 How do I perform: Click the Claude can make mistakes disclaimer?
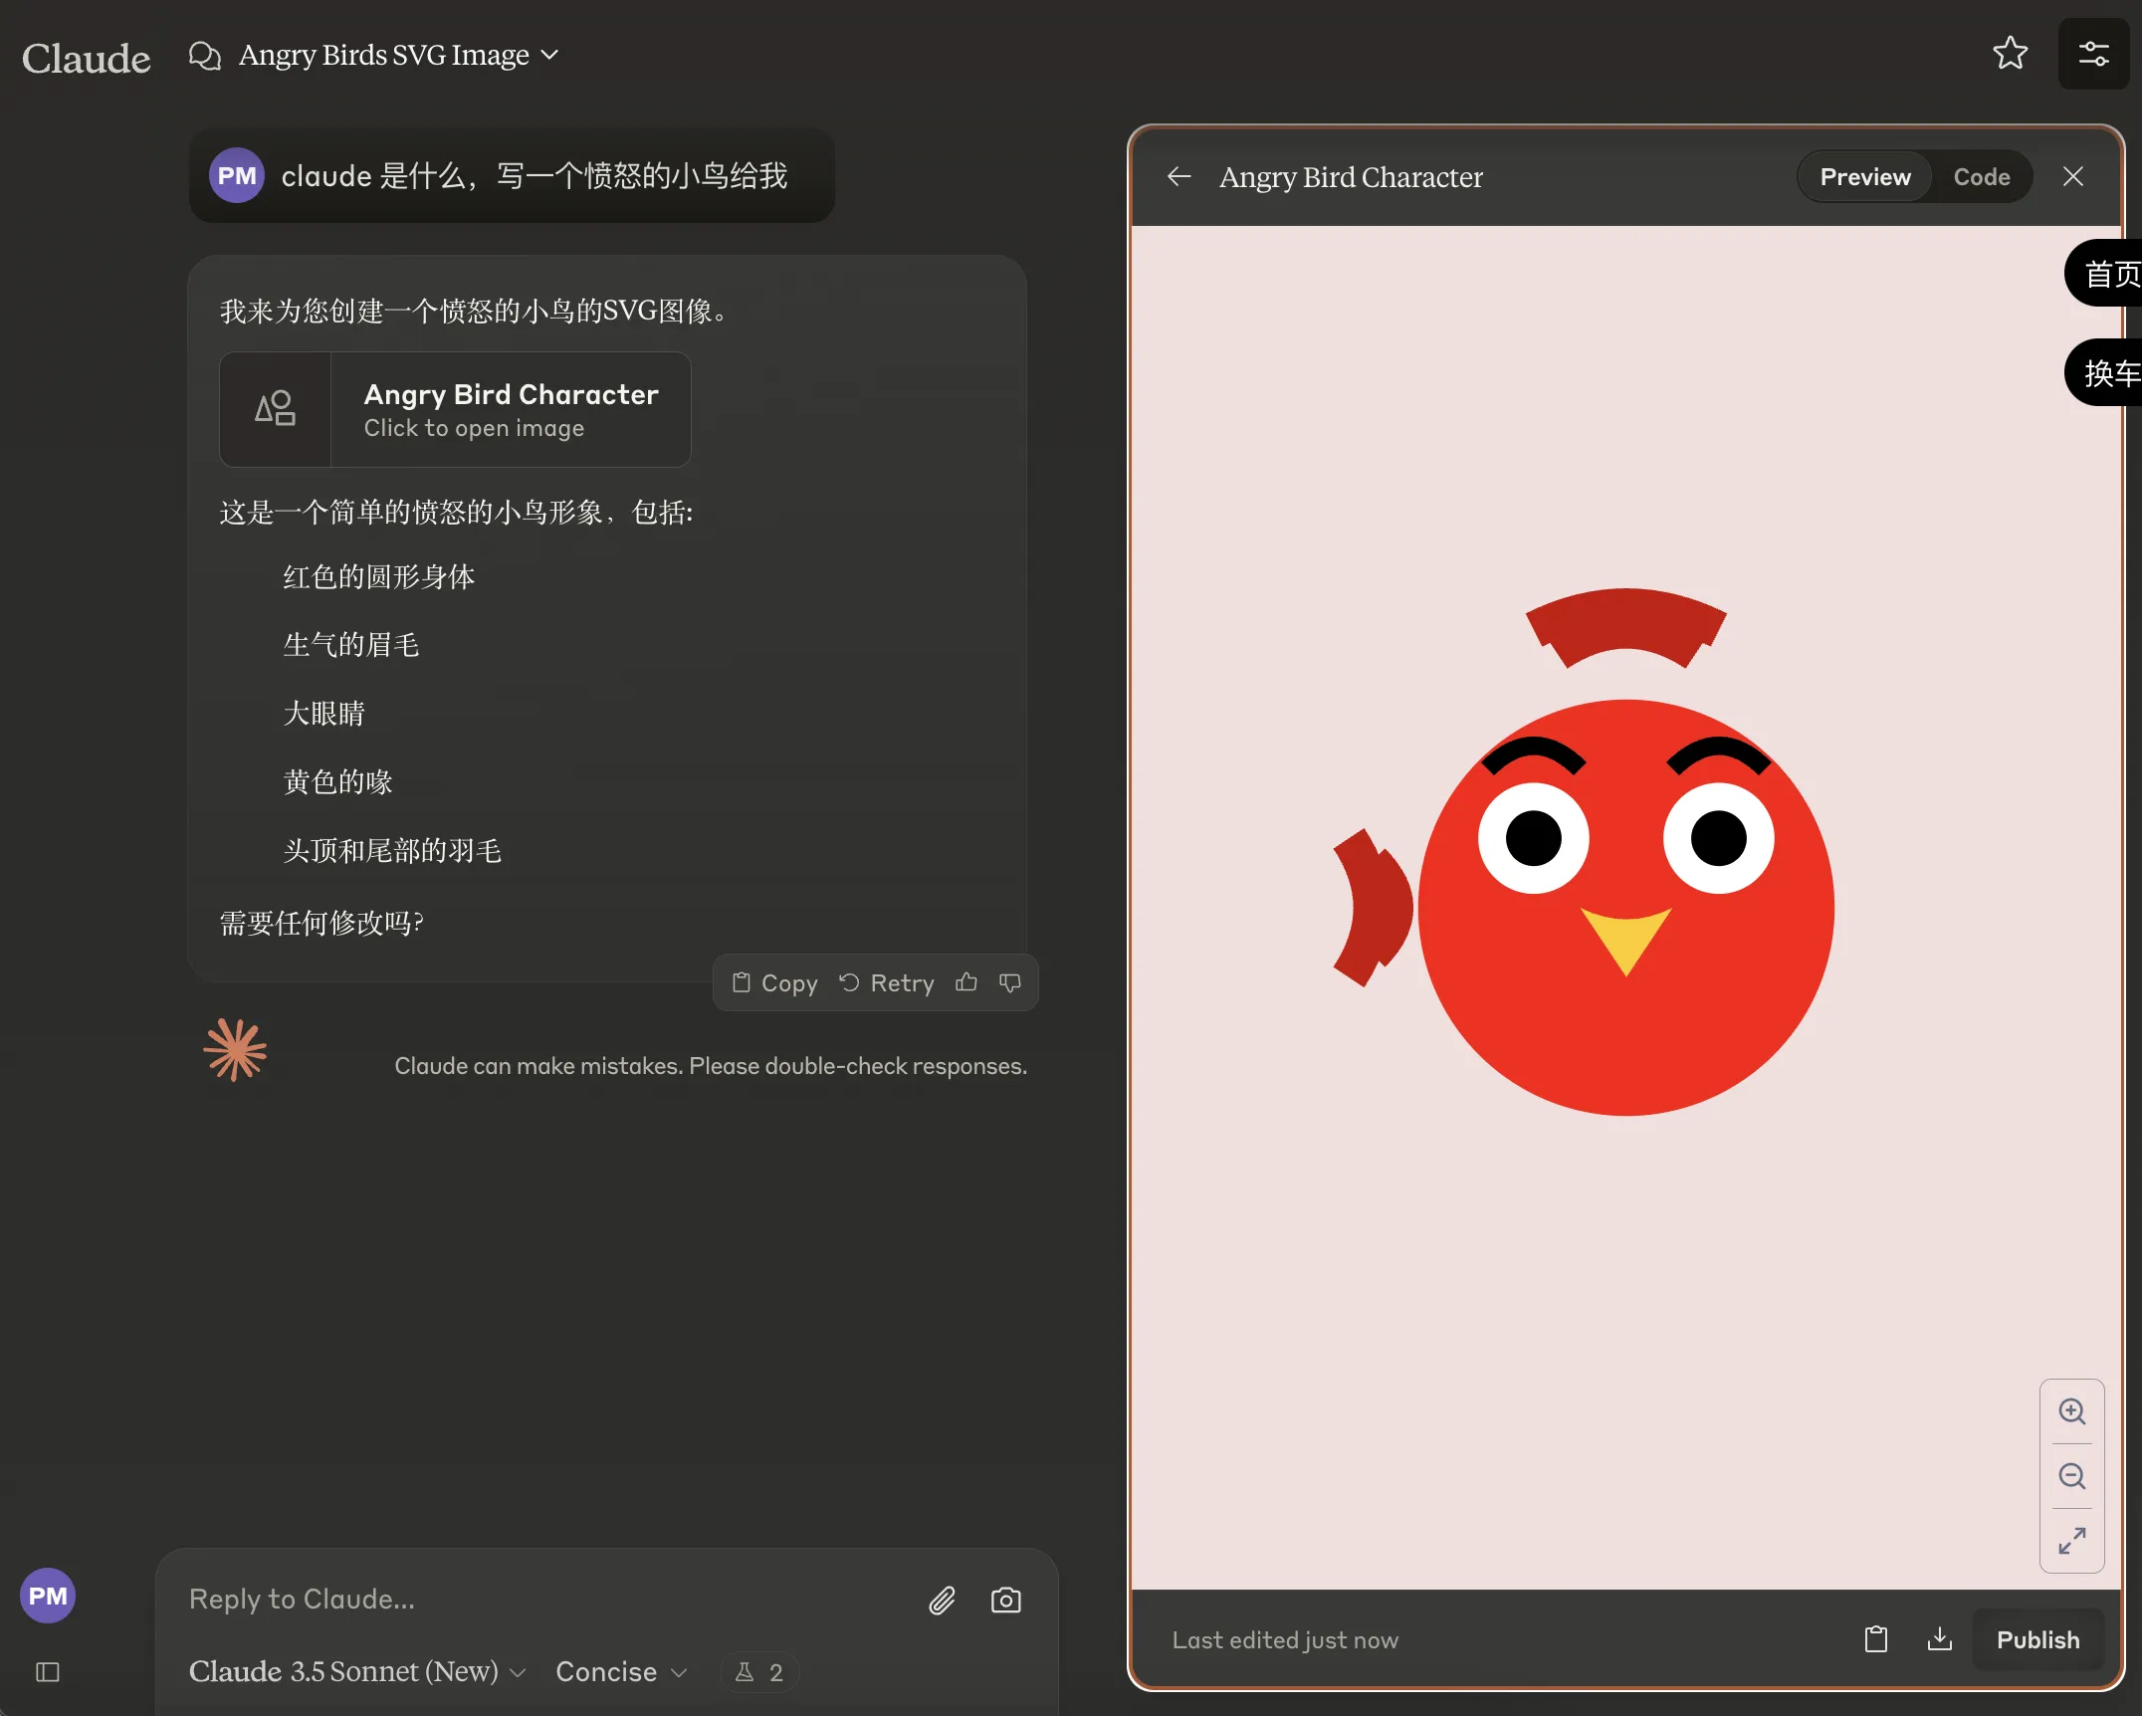point(711,1066)
